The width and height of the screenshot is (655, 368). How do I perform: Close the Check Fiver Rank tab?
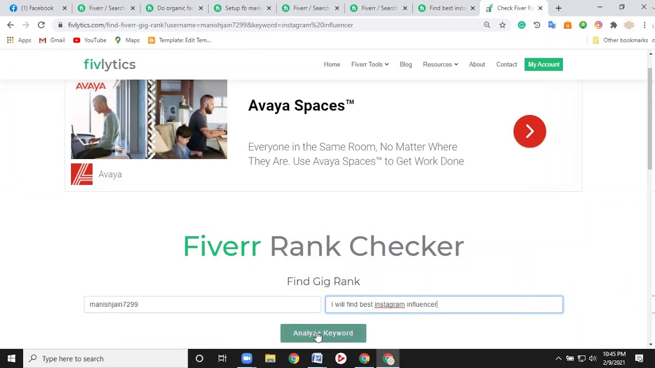[x=540, y=8]
